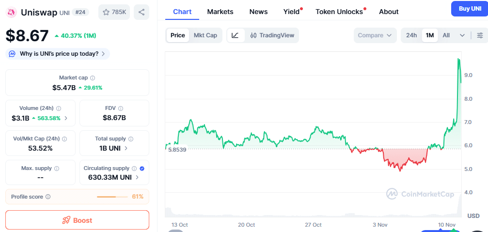Expand more time range options chevron
The width and height of the screenshot is (488, 232).
click(462, 35)
